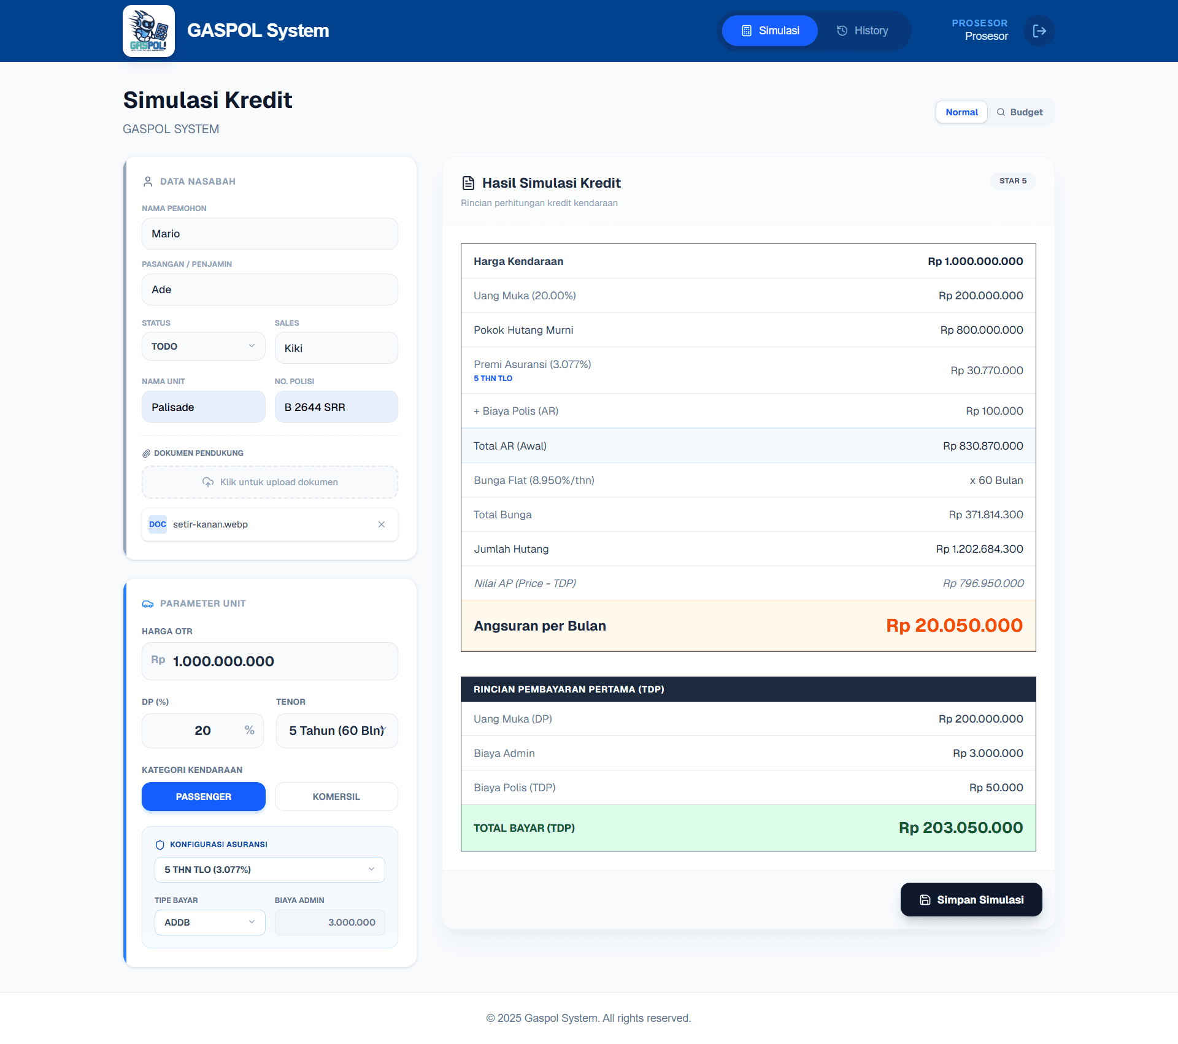Switch to the Simulasi tab
The image size is (1178, 1044).
point(770,31)
